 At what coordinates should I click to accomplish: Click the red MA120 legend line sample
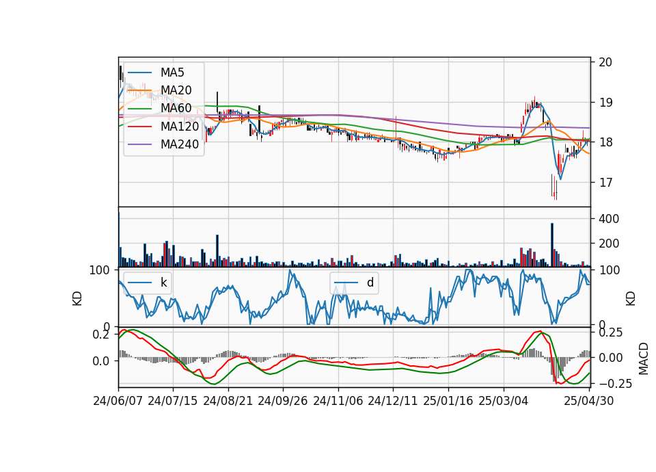click(x=139, y=126)
